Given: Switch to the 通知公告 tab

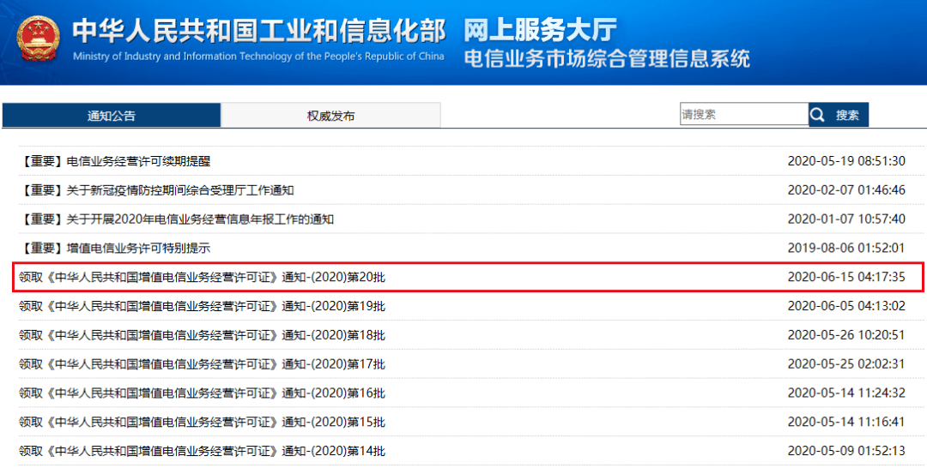Looking at the screenshot, I should point(111,116).
